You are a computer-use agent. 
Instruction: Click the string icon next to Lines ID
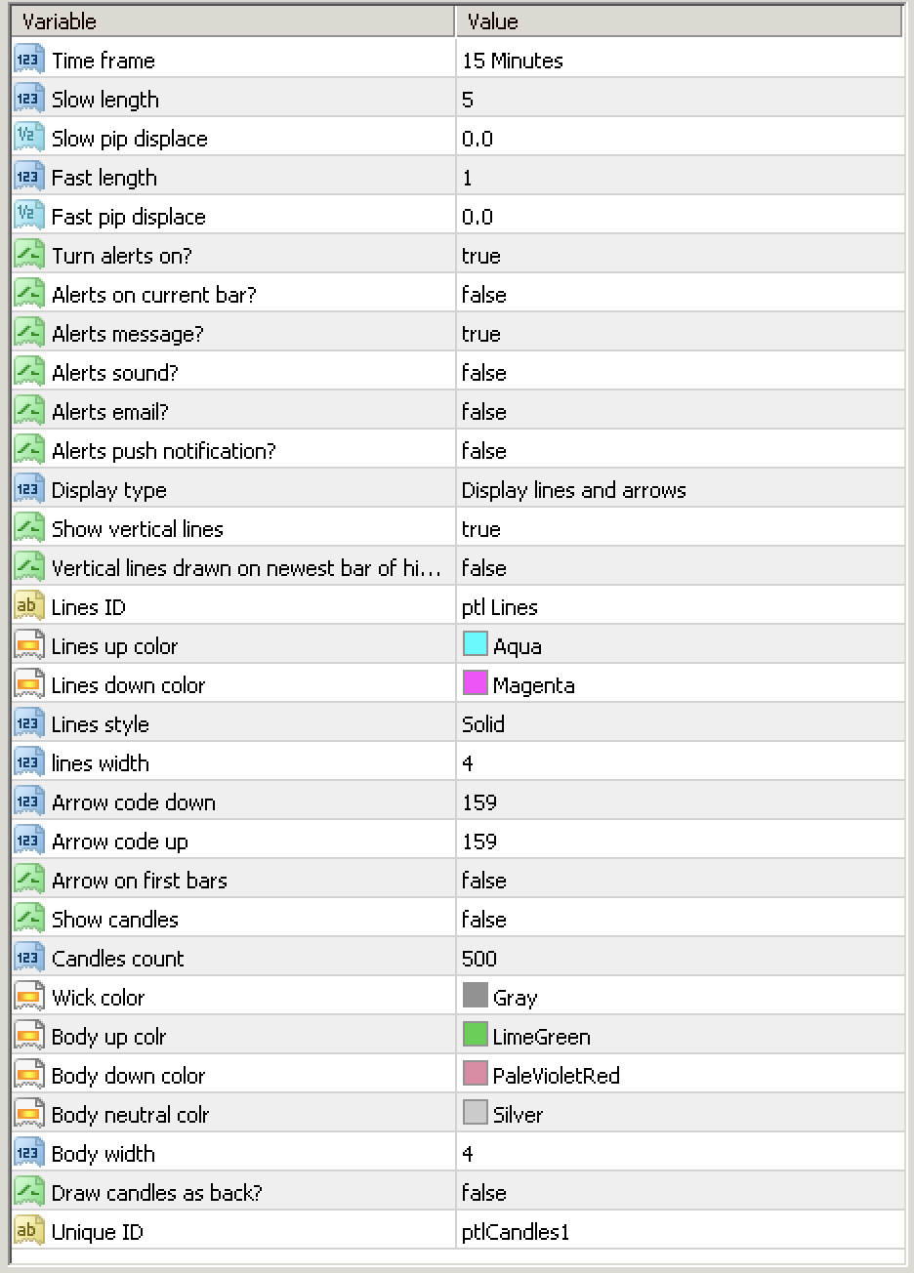pos(28,607)
